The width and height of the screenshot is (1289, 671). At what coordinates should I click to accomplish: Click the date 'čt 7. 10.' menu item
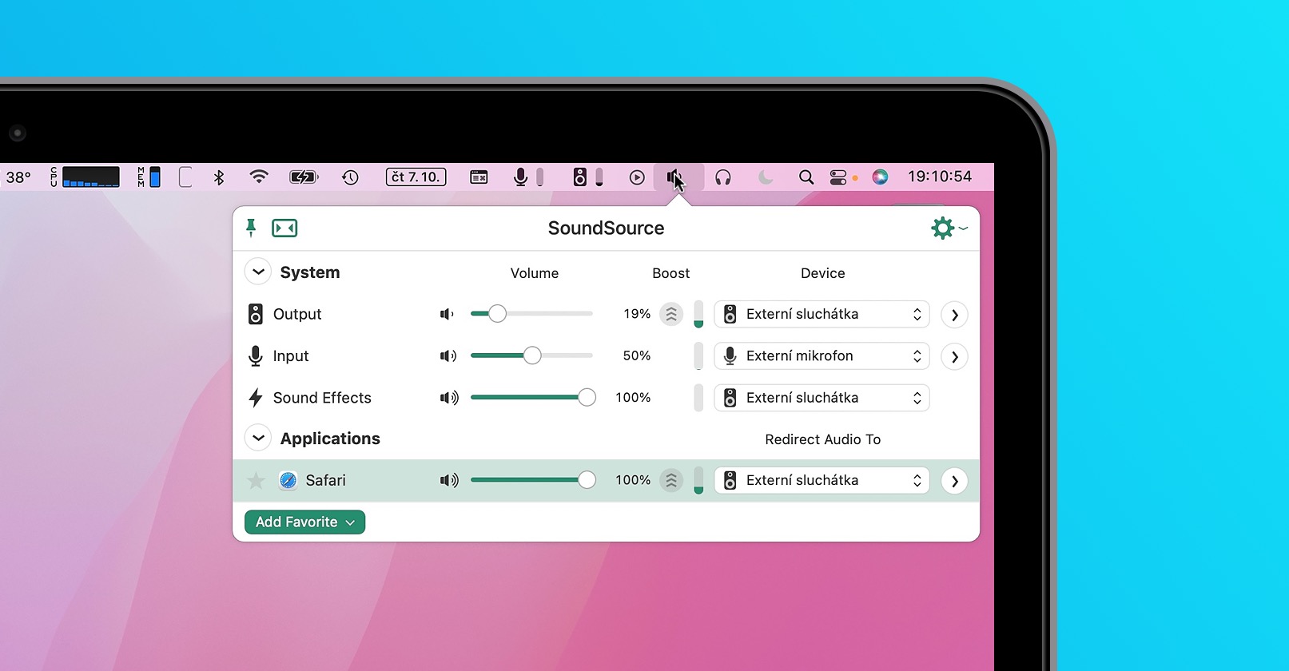(x=416, y=177)
